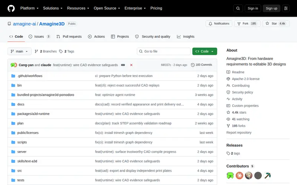View repository Activity
The width and height of the screenshot is (297, 185).
pyautogui.click(x=235, y=99)
